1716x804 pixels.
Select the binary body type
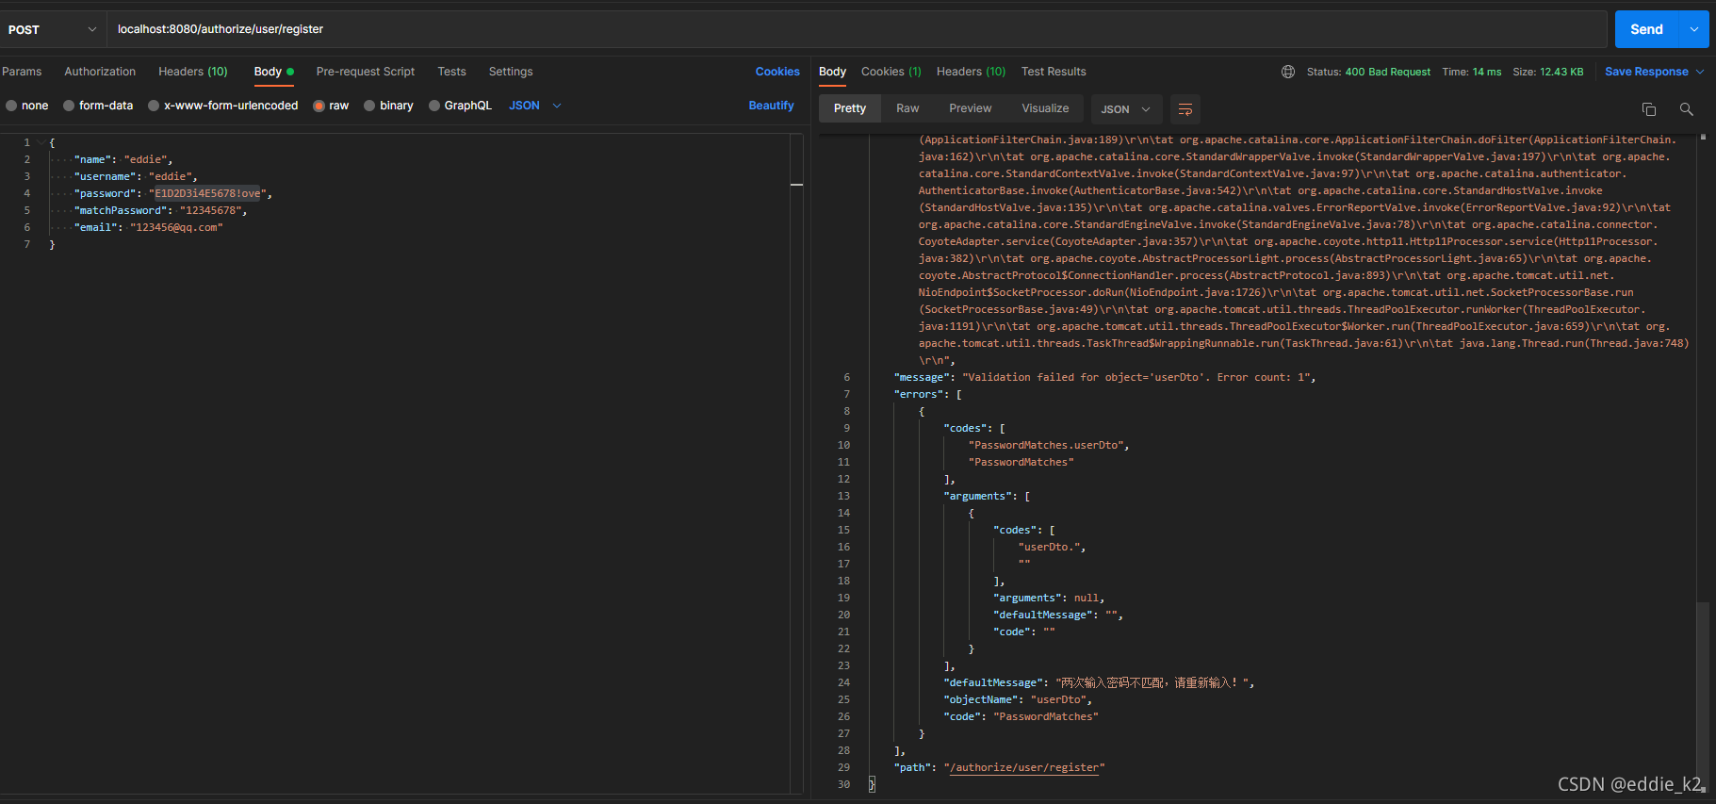[388, 106]
